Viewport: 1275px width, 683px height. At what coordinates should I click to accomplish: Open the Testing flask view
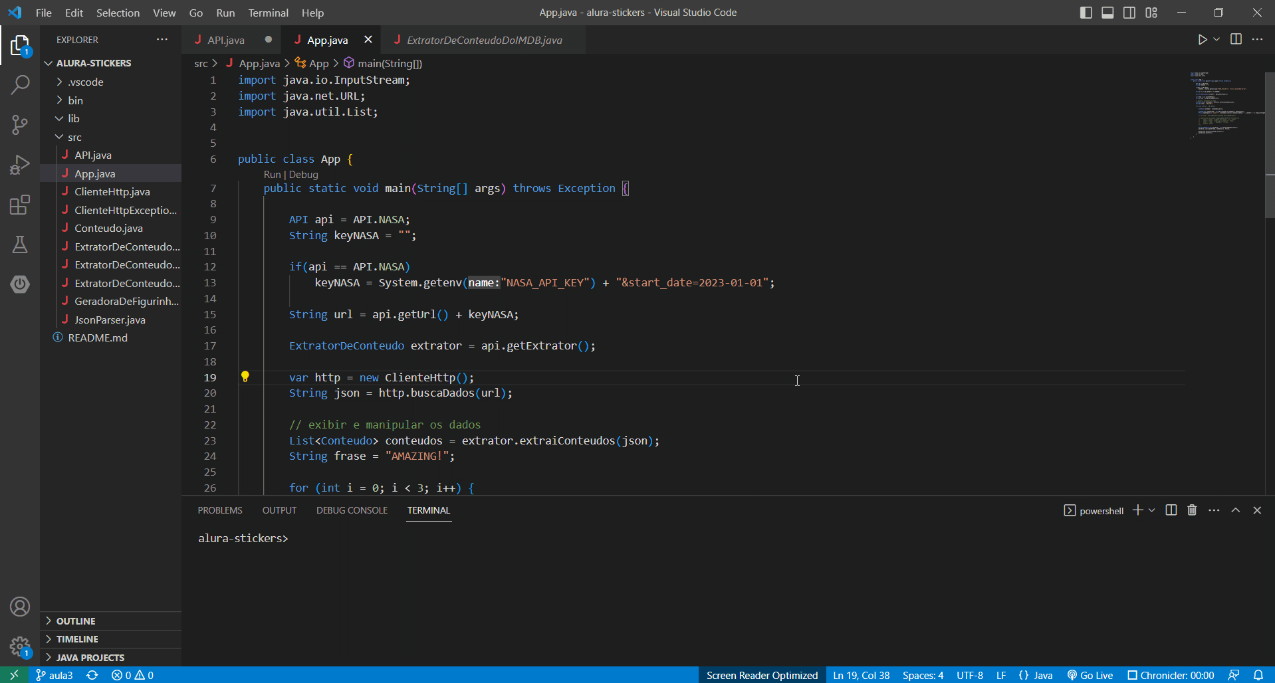(x=20, y=244)
